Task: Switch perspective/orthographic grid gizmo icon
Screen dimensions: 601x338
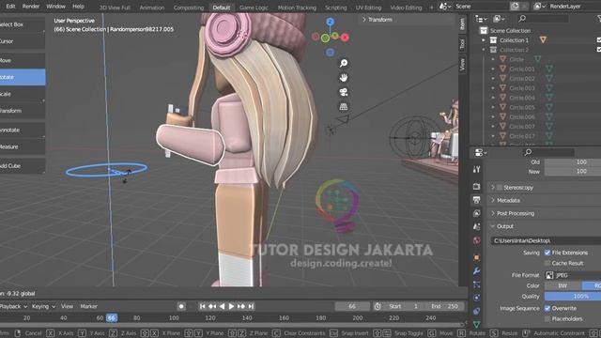Action: point(344,107)
